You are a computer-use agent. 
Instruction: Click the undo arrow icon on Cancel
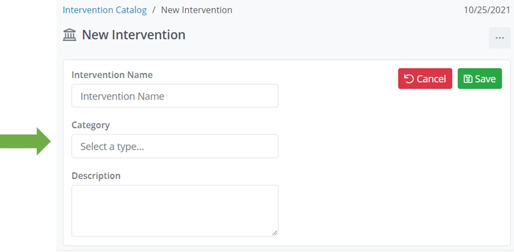tap(409, 79)
